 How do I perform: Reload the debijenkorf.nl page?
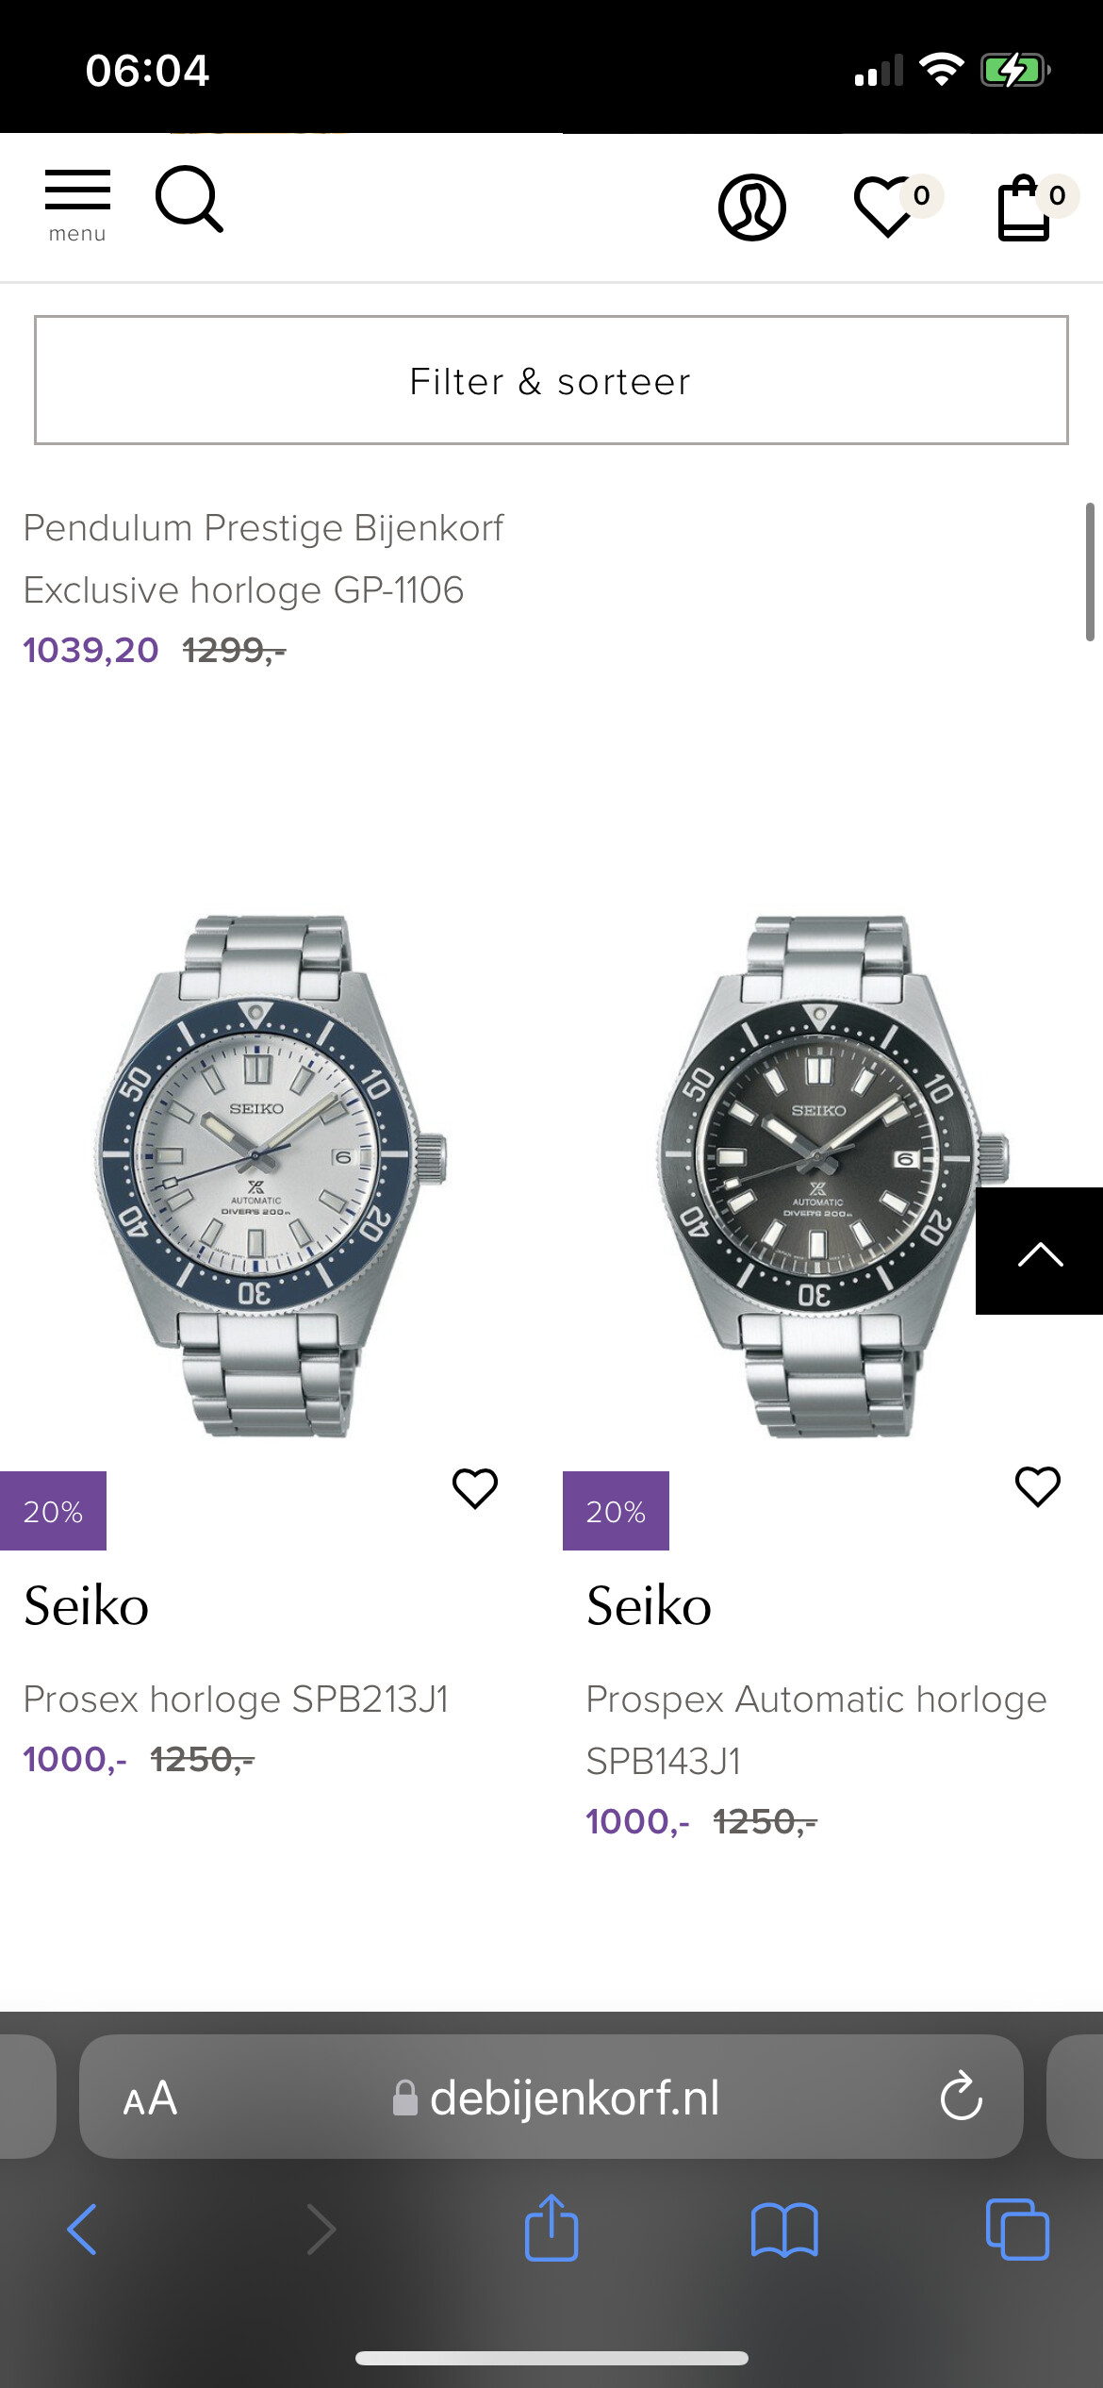click(x=961, y=2097)
